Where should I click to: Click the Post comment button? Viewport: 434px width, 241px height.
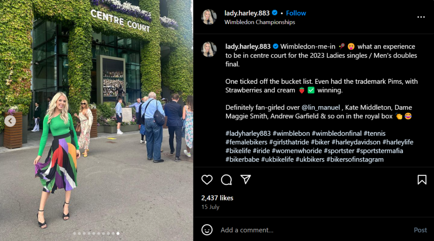(420, 230)
